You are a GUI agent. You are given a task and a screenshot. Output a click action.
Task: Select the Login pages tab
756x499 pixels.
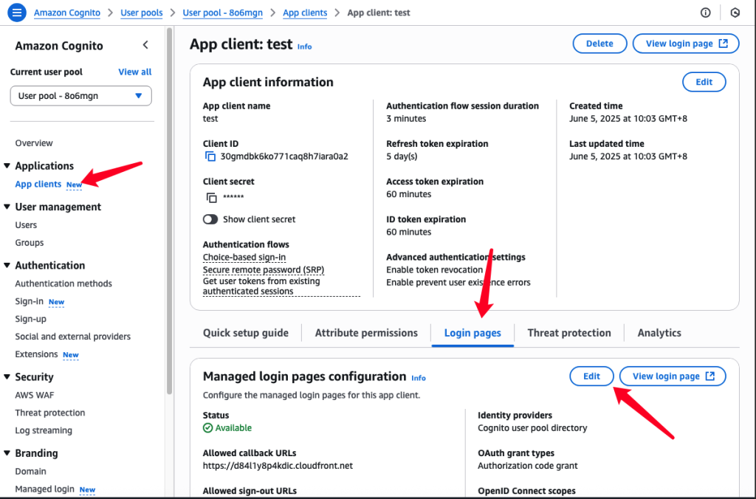pyautogui.click(x=472, y=333)
